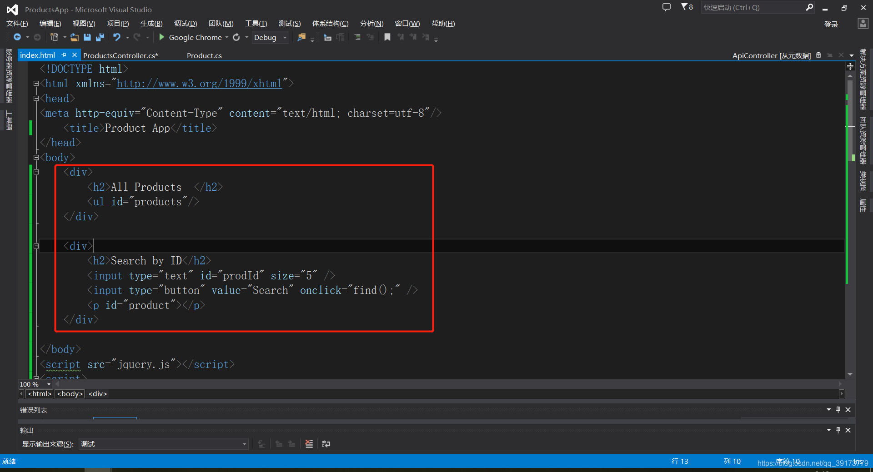Screen dimensions: 873x472
Task: Toggle a bookmark on current line
Action: pyautogui.click(x=387, y=37)
